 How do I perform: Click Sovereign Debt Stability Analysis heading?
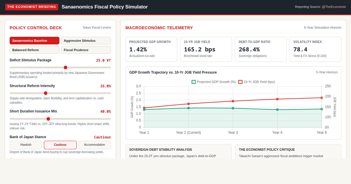click(161, 150)
